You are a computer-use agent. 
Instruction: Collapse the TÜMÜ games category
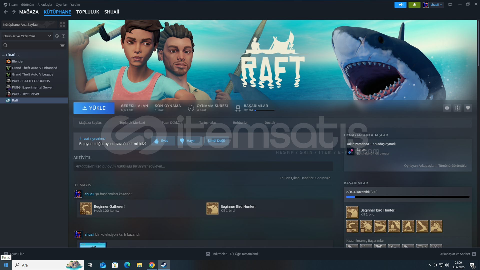pos(3,55)
